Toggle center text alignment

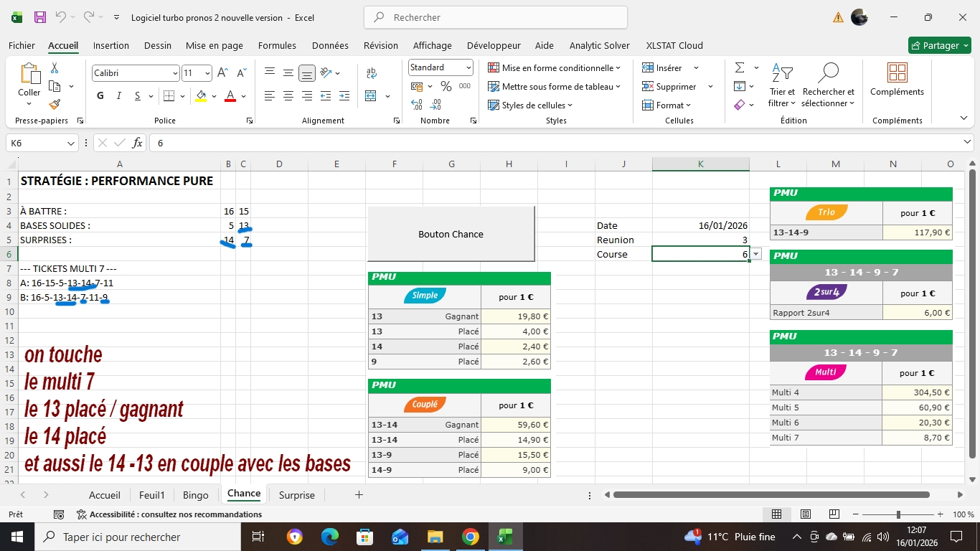pos(288,96)
